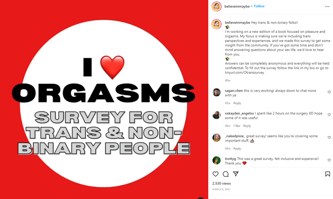Image resolution: width=333 pixels, height=199 pixels.
Task: Reply to _nakedpixie_'s comment
Action: [x=237, y=148]
